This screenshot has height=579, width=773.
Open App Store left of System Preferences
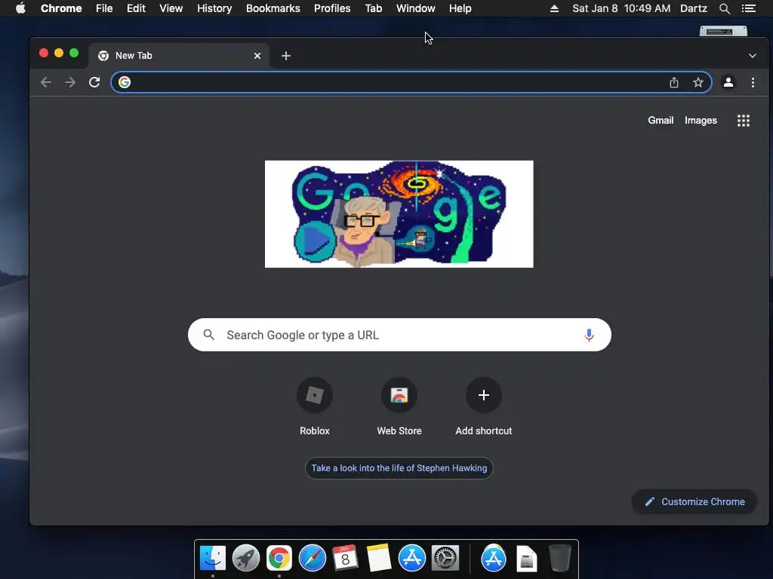412,559
